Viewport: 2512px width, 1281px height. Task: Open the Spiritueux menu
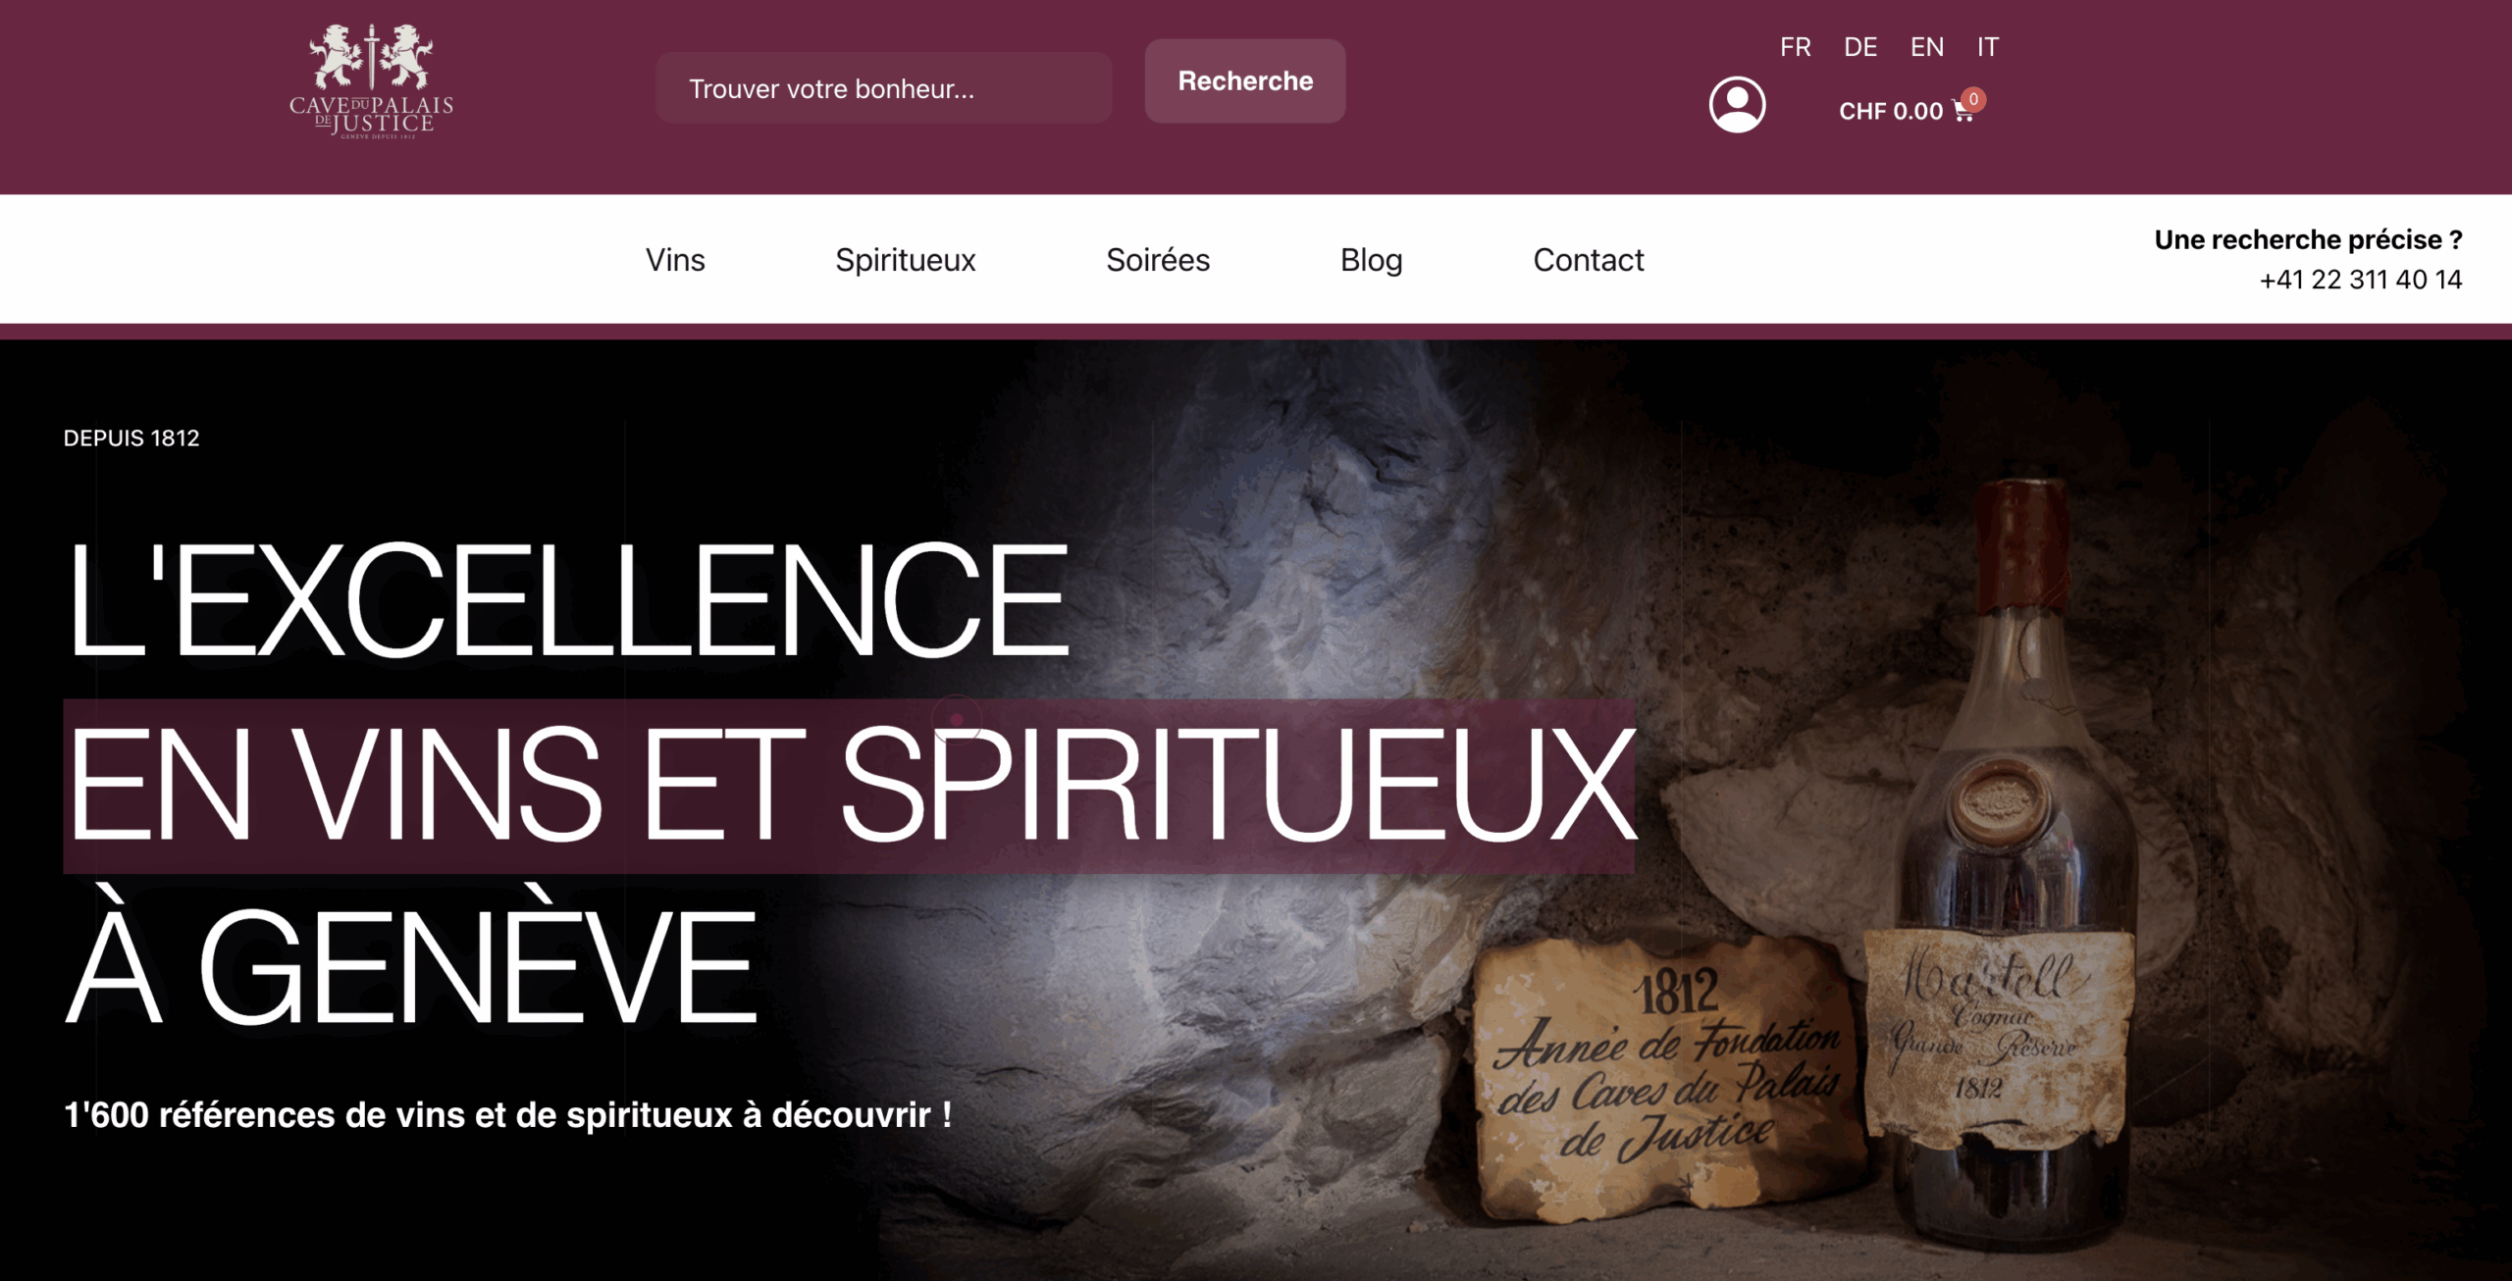[905, 260]
